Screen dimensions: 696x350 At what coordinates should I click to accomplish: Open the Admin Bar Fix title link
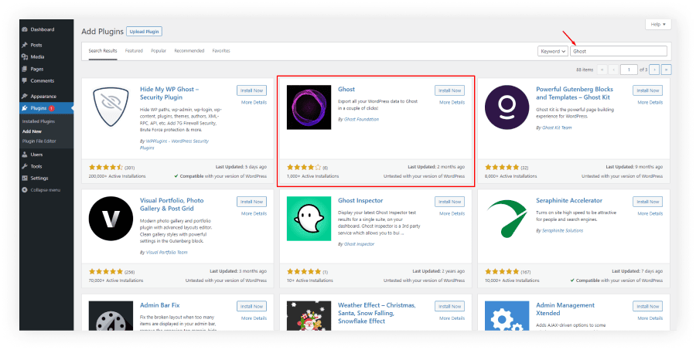[x=160, y=305]
